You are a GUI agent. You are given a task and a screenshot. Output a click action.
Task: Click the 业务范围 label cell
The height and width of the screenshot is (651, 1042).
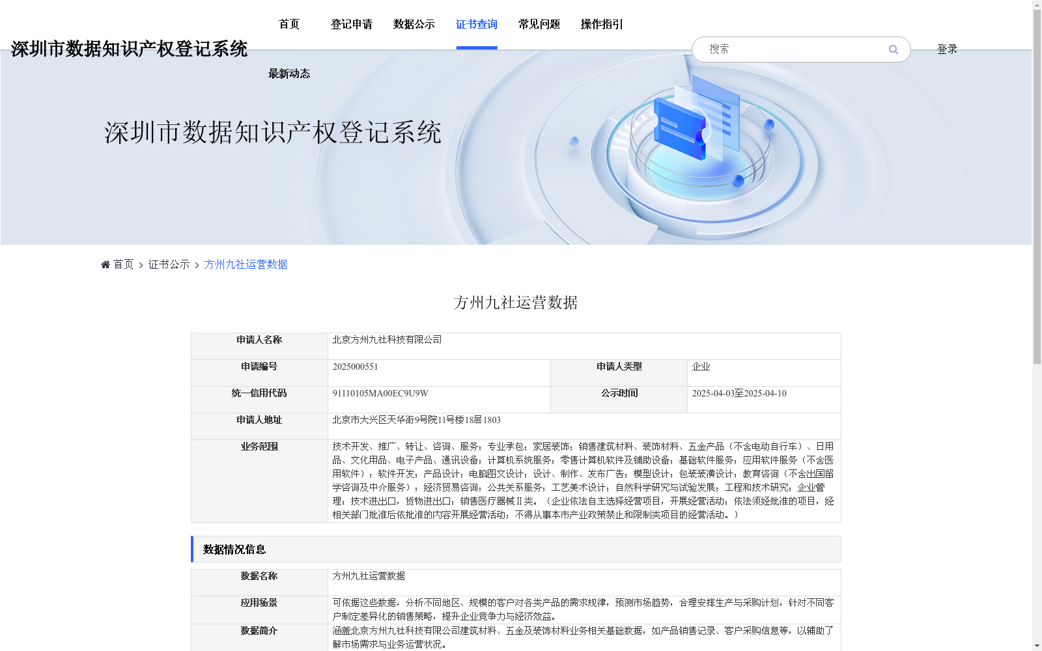259,481
